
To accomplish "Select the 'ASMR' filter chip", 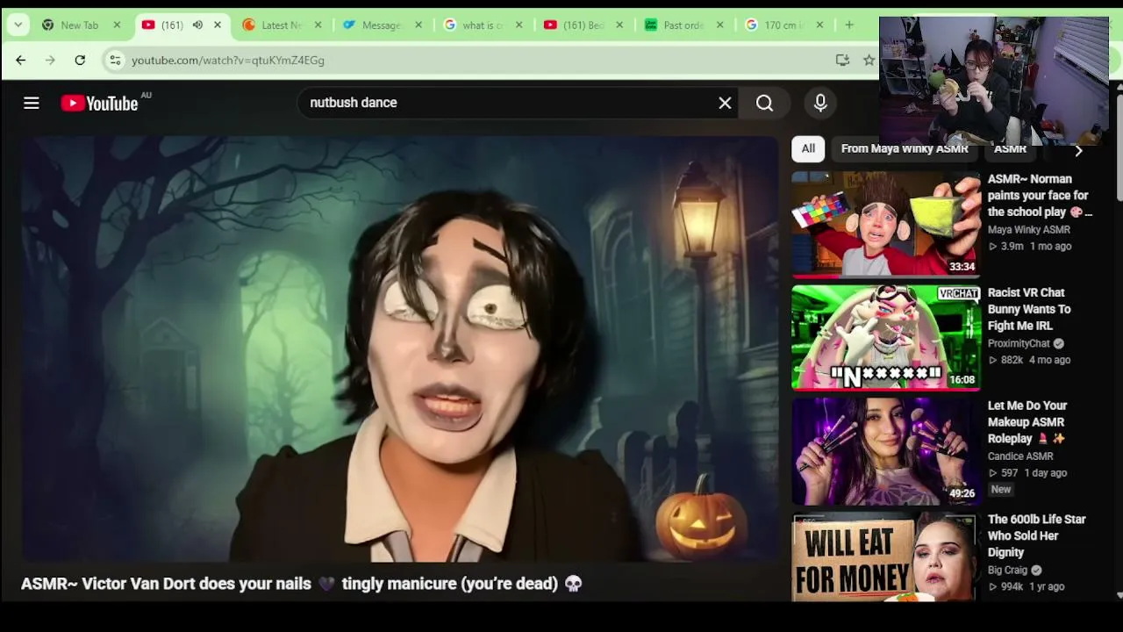I will tap(1010, 148).
